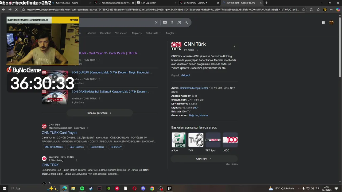
Task: Play the CANLI YAYIN video thumbnail
Action: (55, 97)
